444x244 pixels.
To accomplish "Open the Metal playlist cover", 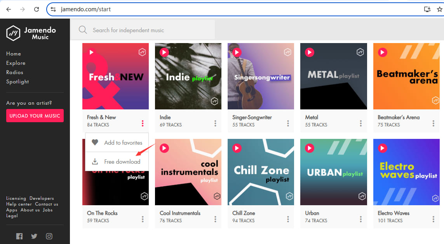I will 334,76.
